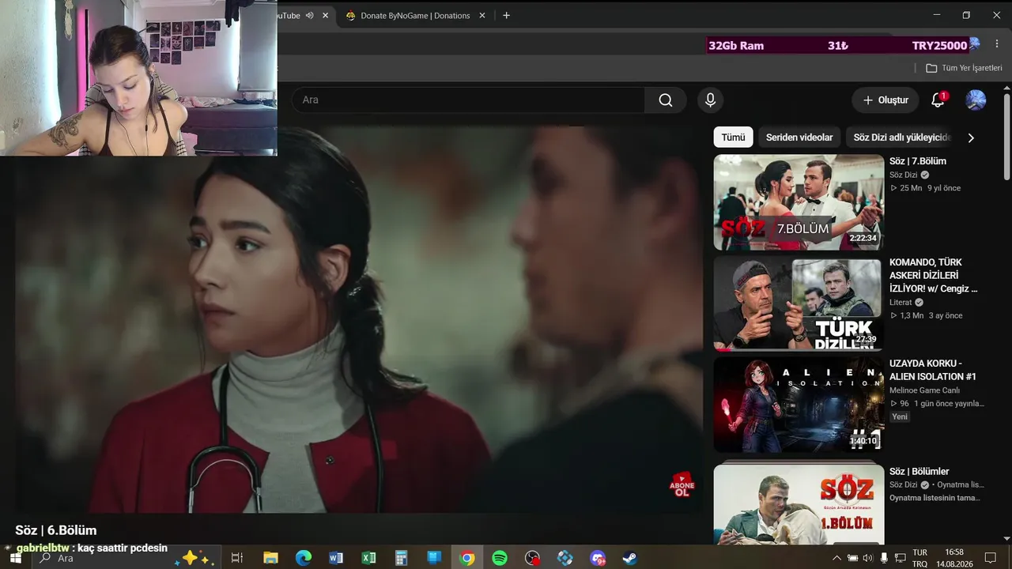Show hidden system tray icons
Image resolution: width=1012 pixels, height=569 pixels.
click(836, 558)
